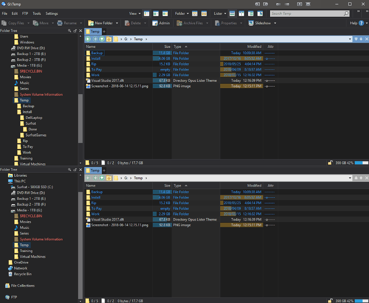
Task: Click the go-up arrow in navigation bar
Action: pyautogui.click(x=102, y=39)
